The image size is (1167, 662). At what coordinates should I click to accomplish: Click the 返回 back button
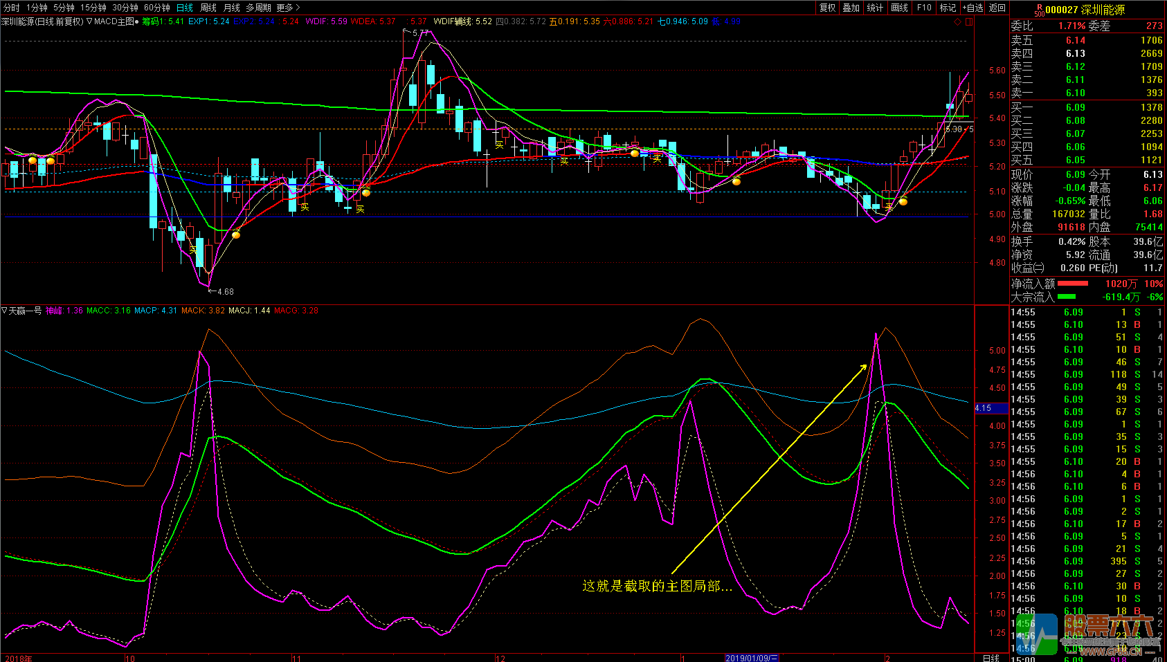tap(997, 8)
